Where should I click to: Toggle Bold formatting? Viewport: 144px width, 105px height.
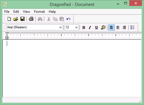[x=84, y=28]
